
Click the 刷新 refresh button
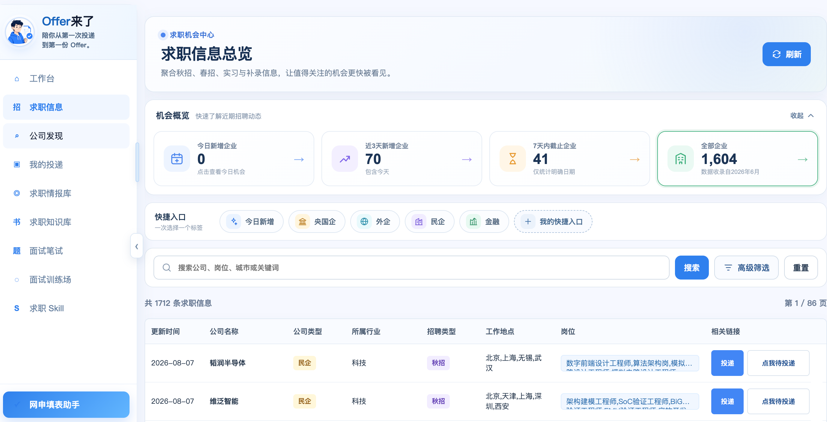[x=786, y=54]
